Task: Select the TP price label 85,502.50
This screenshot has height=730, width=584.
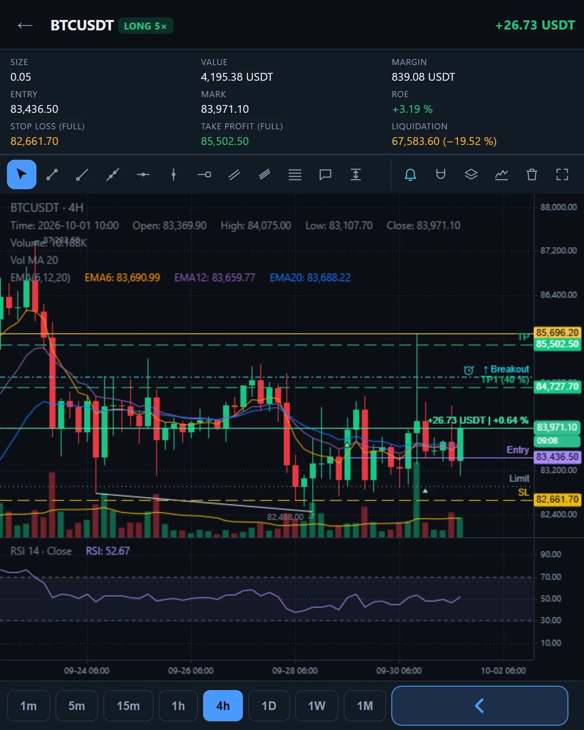Action: coord(558,344)
